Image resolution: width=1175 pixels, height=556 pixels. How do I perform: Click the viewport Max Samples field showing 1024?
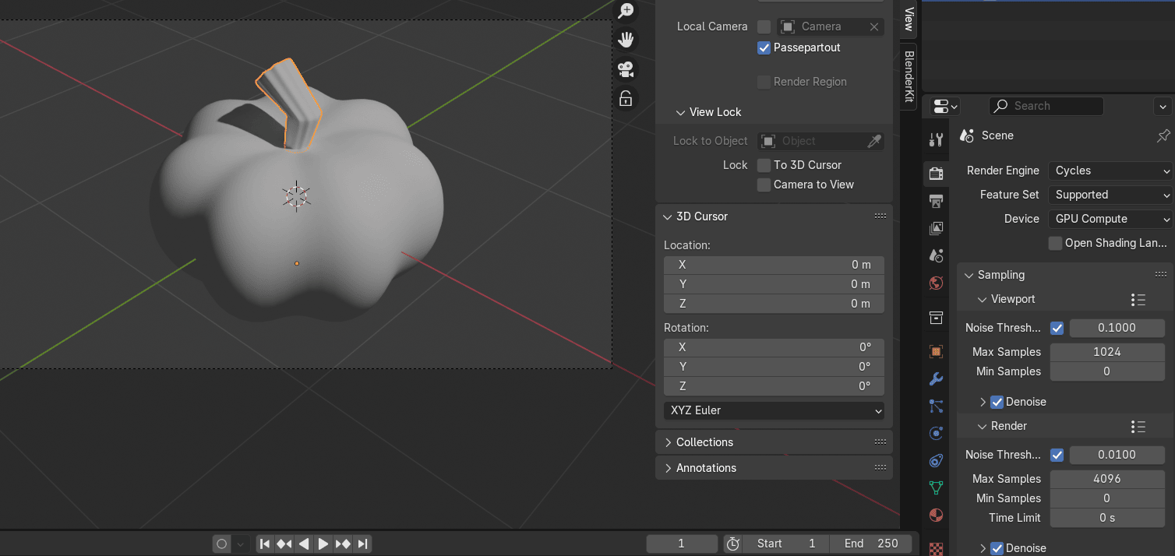tap(1106, 352)
